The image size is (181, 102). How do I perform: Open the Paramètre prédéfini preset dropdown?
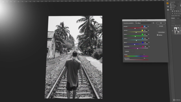(143, 23)
